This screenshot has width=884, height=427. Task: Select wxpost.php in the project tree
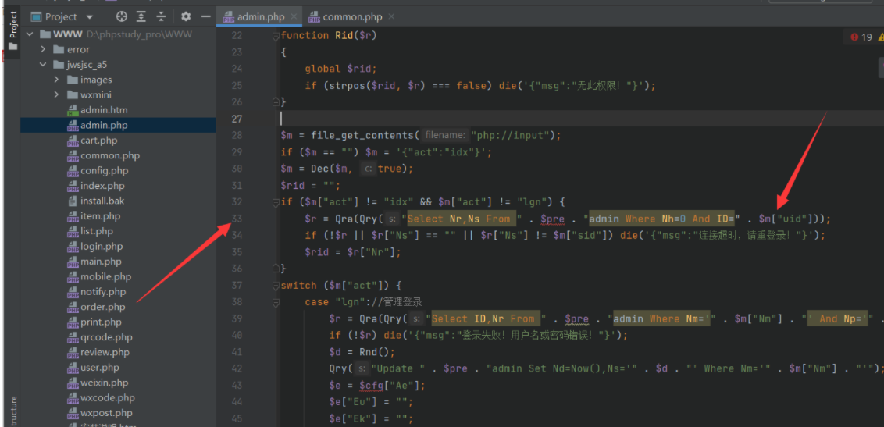[107, 414]
